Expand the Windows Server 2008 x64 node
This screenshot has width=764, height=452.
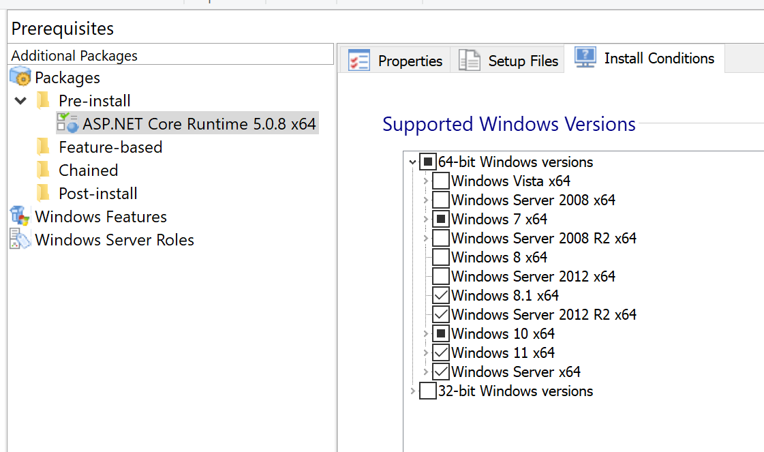[426, 200]
